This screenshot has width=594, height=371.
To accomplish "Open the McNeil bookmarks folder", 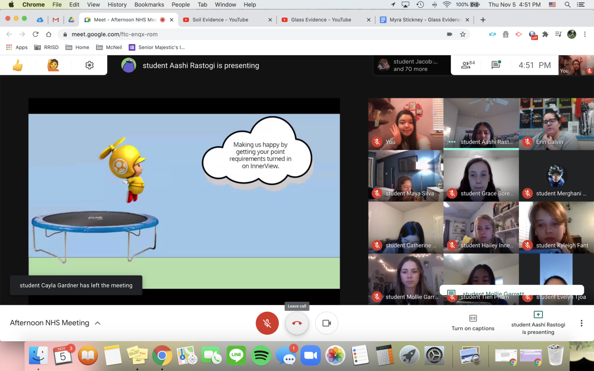I will click(109, 47).
